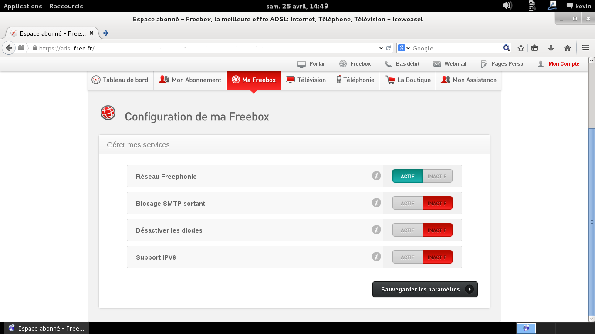Go to the Portail link

312,64
